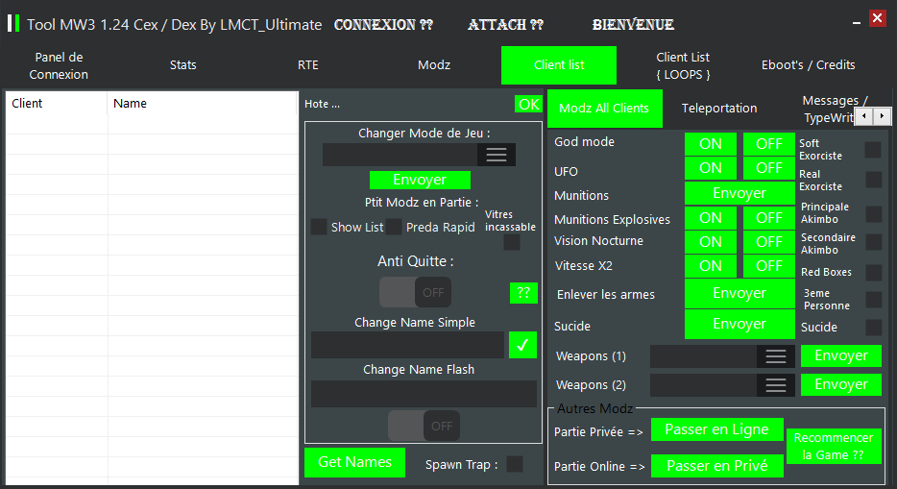
Task: Turn Vitesse X2 OFF
Action: pos(769,266)
